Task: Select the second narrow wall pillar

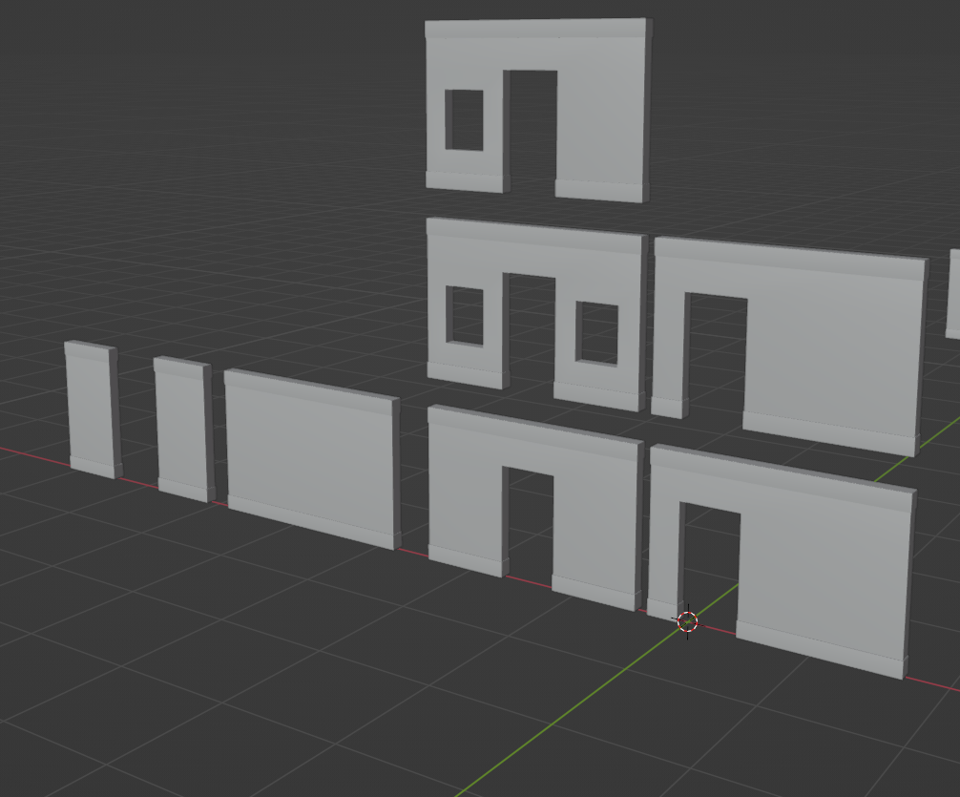Action: tap(183, 429)
